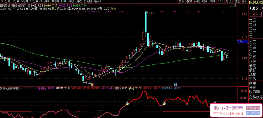263x118 pixels.
Task: Click the 叠加 overlay button
Action: (189, 1)
